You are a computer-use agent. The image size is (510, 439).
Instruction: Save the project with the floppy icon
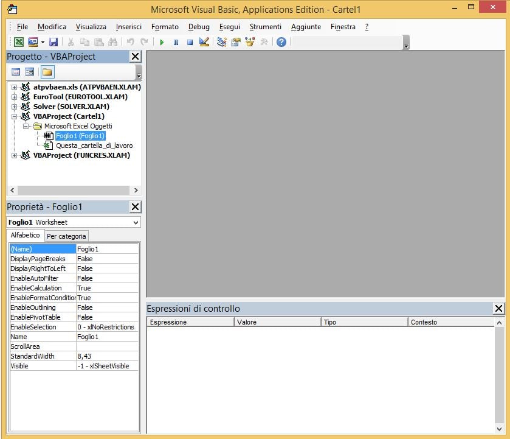click(x=53, y=42)
